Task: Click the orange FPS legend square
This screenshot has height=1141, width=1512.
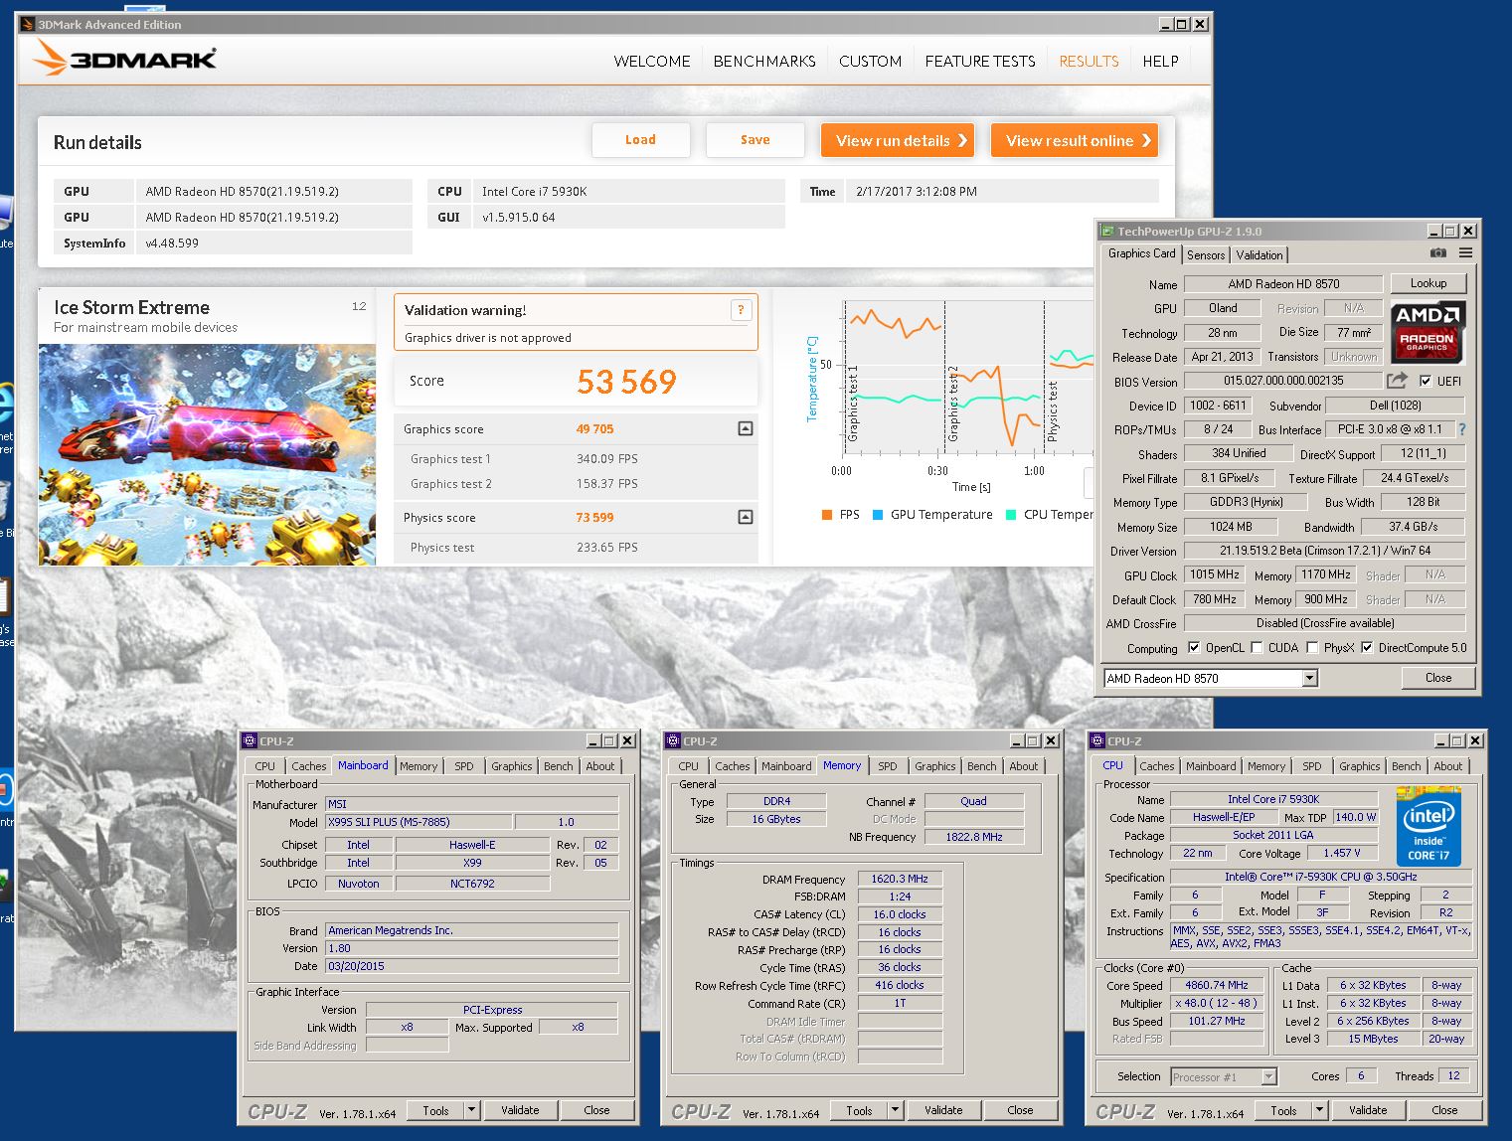Action: pos(827,515)
